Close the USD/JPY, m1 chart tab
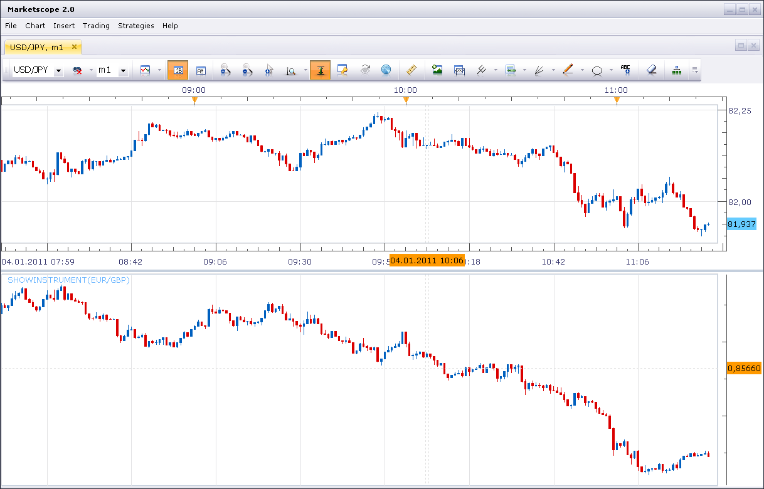Image resolution: width=764 pixels, height=489 pixels. tap(74, 46)
